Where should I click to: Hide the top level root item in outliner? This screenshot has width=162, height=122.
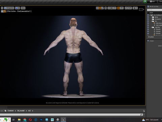pyautogui.click(x=148, y=15)
